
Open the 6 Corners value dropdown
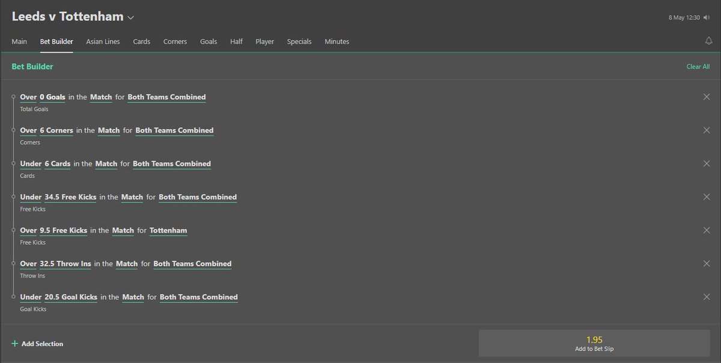56,130
